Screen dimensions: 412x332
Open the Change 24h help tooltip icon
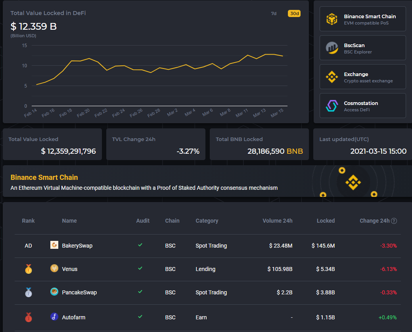point(394,221)
